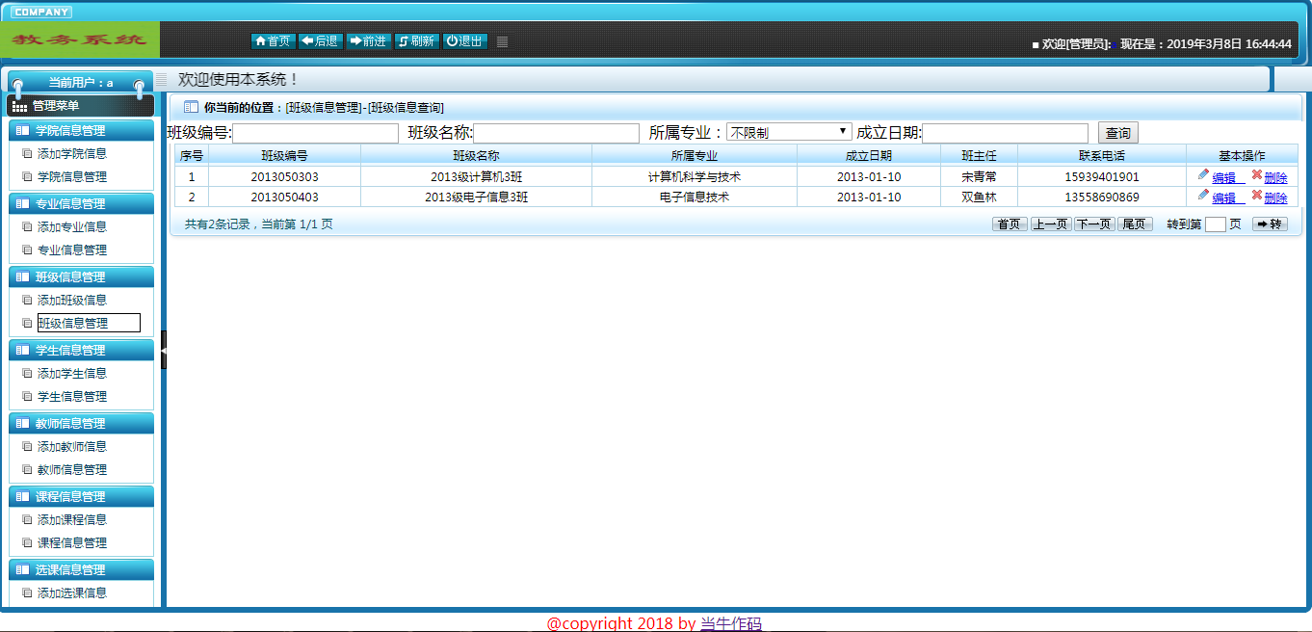
Task: Open the 所属专业 dropdown showing 不限制
Action: point(789,132)
